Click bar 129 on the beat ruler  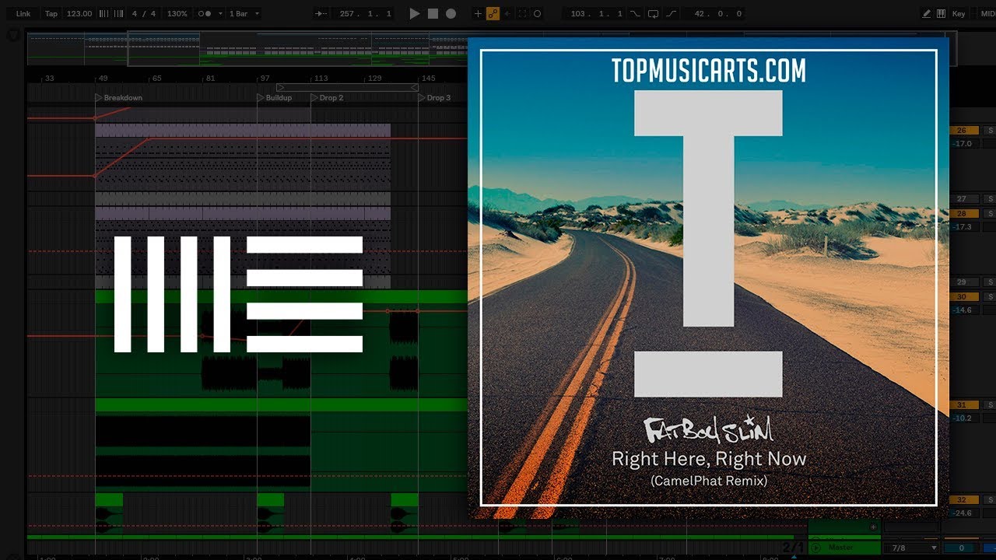(374, 79)
